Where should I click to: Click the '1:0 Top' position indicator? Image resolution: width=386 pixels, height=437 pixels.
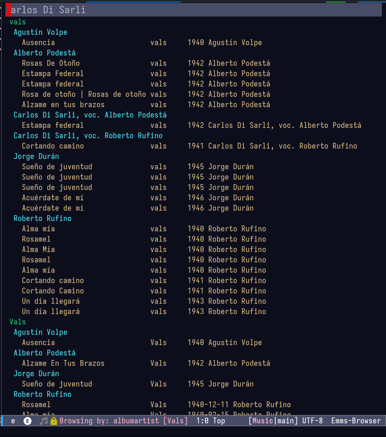[210, 421]
